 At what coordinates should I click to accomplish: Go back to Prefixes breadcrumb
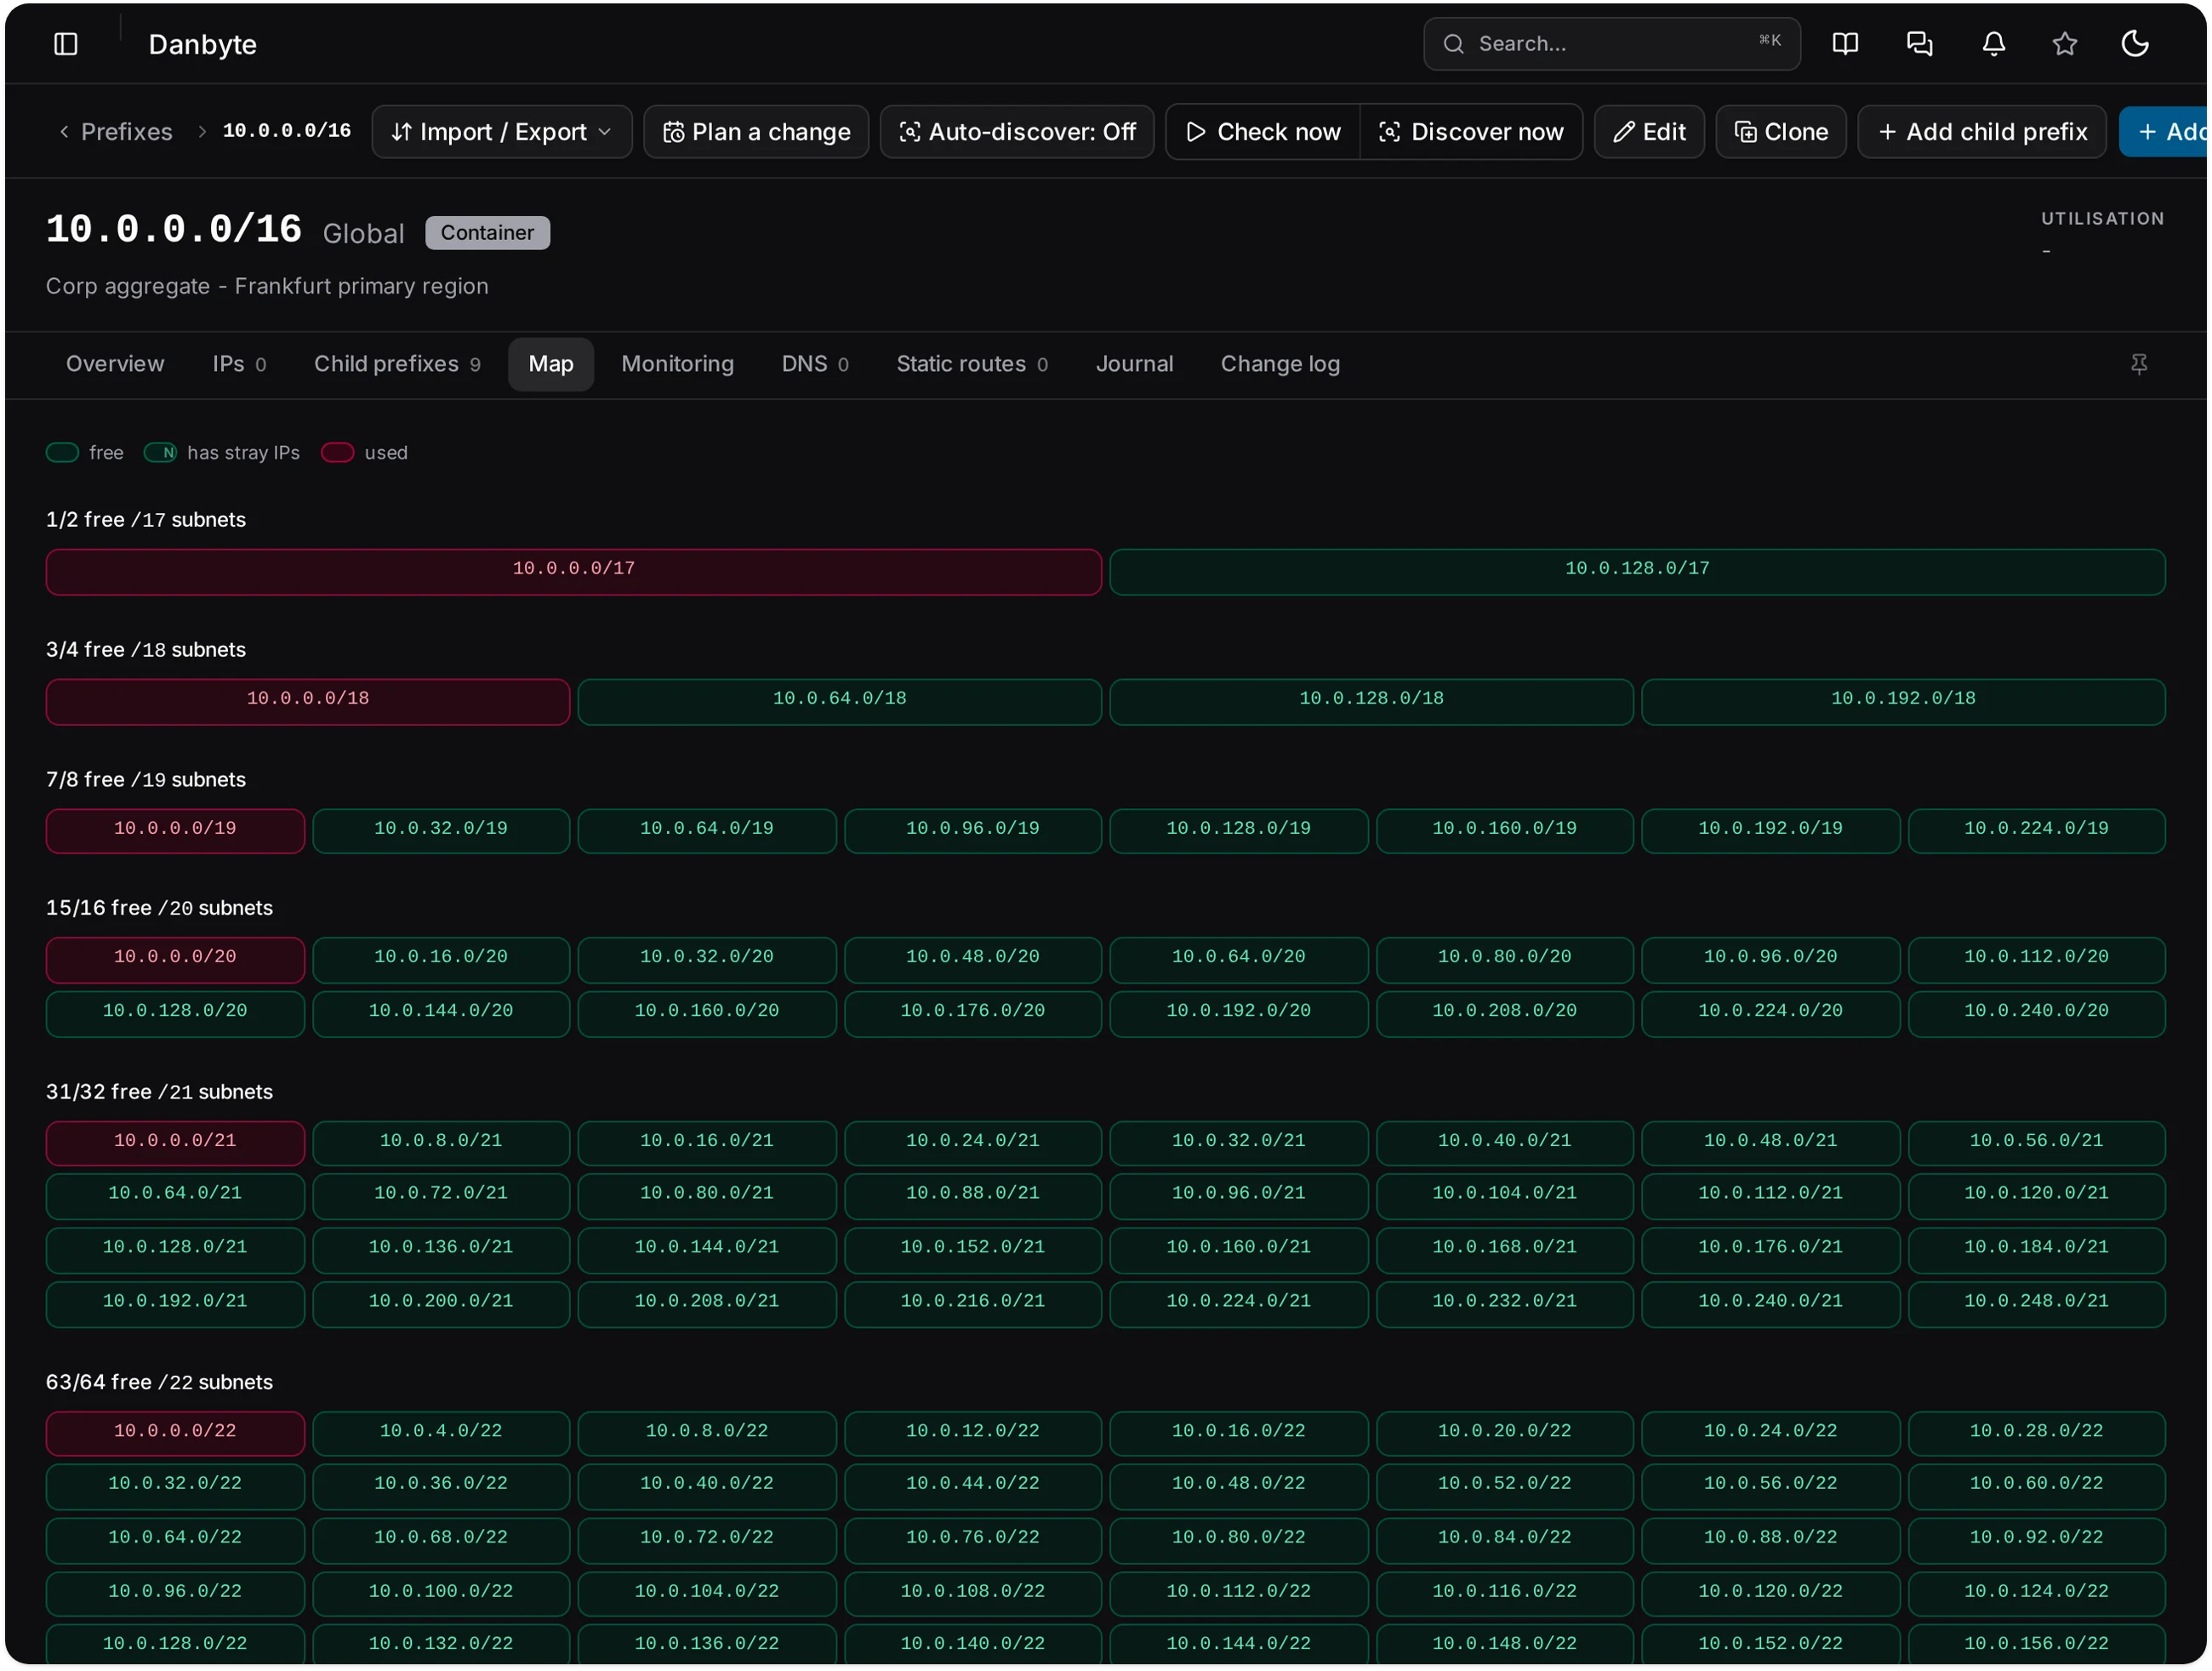pyautogui.click(x=115, y=132)
